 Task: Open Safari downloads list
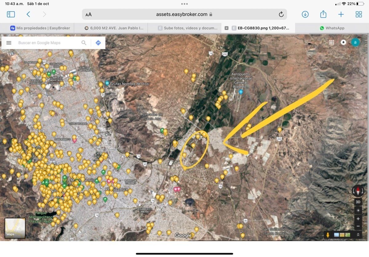point(305,14)
